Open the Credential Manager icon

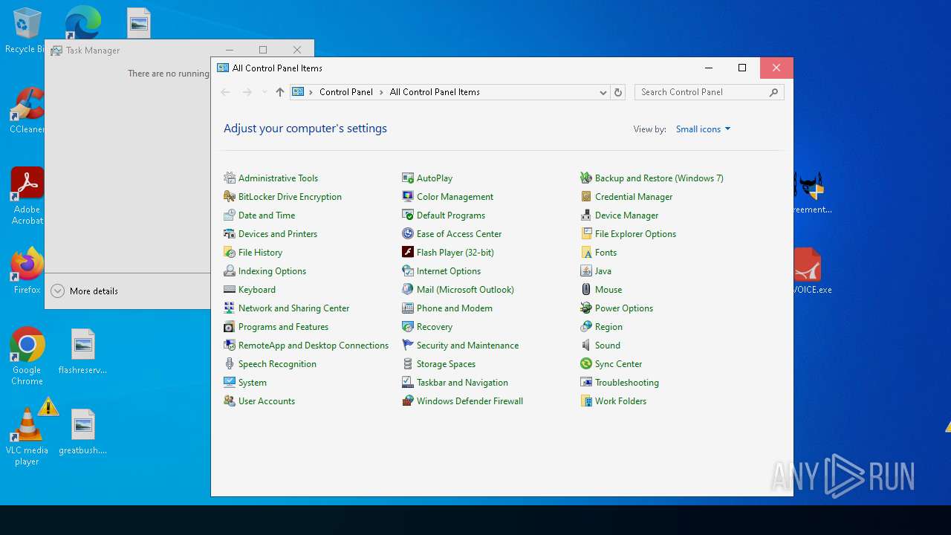pos(586,197)
